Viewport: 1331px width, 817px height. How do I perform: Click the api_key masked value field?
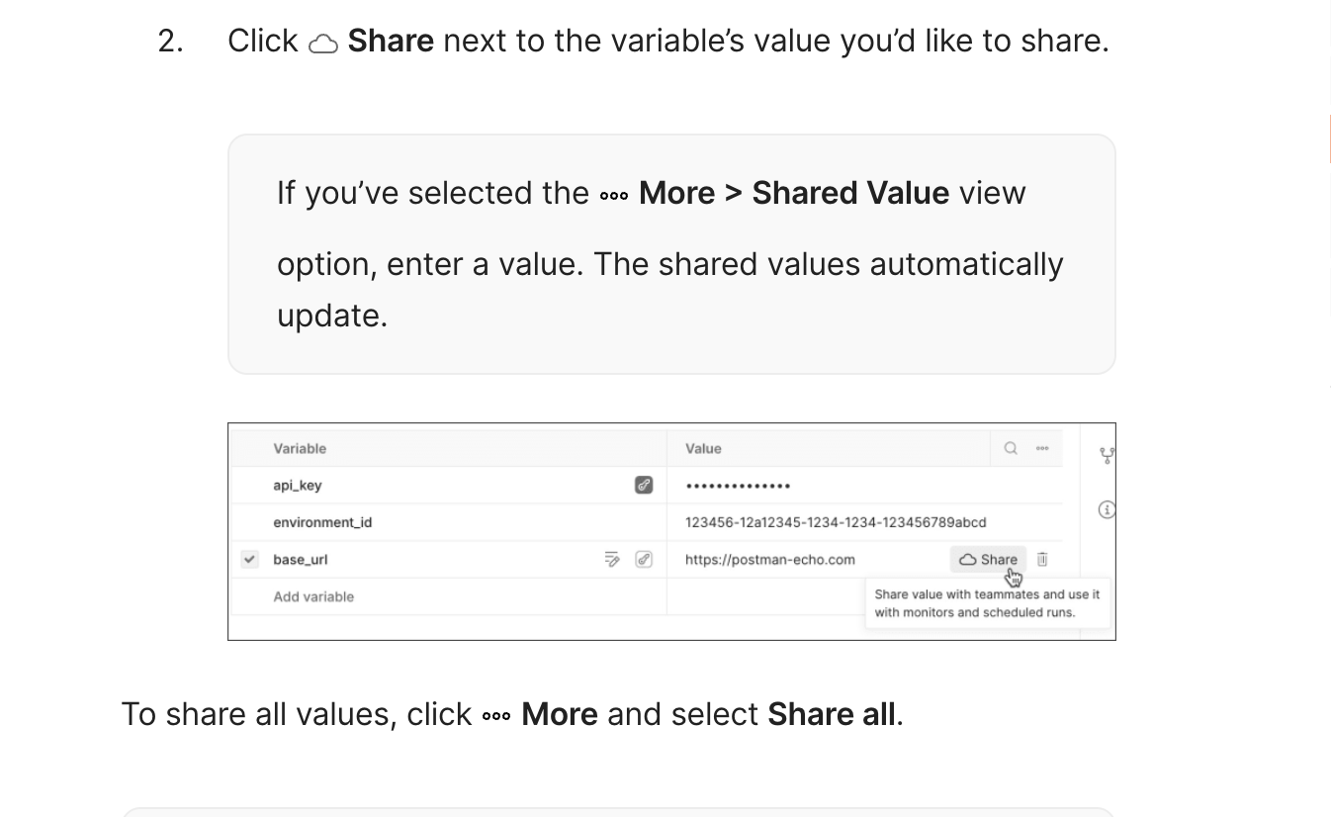point(738,486)
